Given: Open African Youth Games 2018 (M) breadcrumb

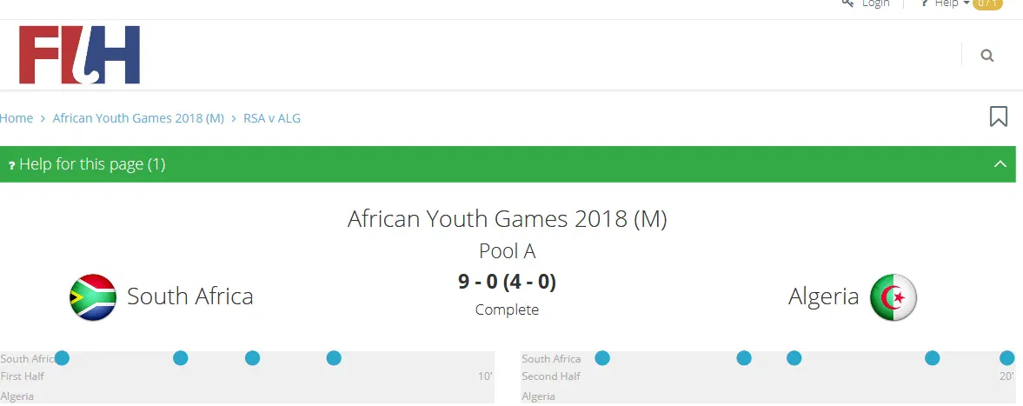Looking at the screenshot, I should point(138,118).
